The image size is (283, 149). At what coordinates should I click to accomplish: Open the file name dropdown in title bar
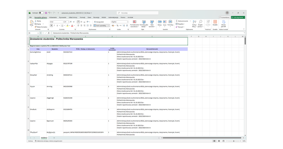click(91, 13)
